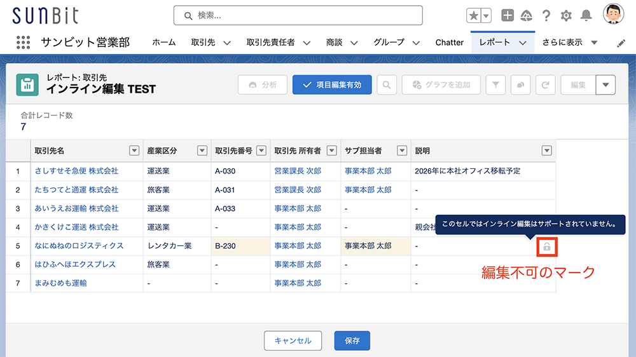Open the App Launcher grid icon
Viewport: 636px width, 357px height.
[x=23, y=42]
